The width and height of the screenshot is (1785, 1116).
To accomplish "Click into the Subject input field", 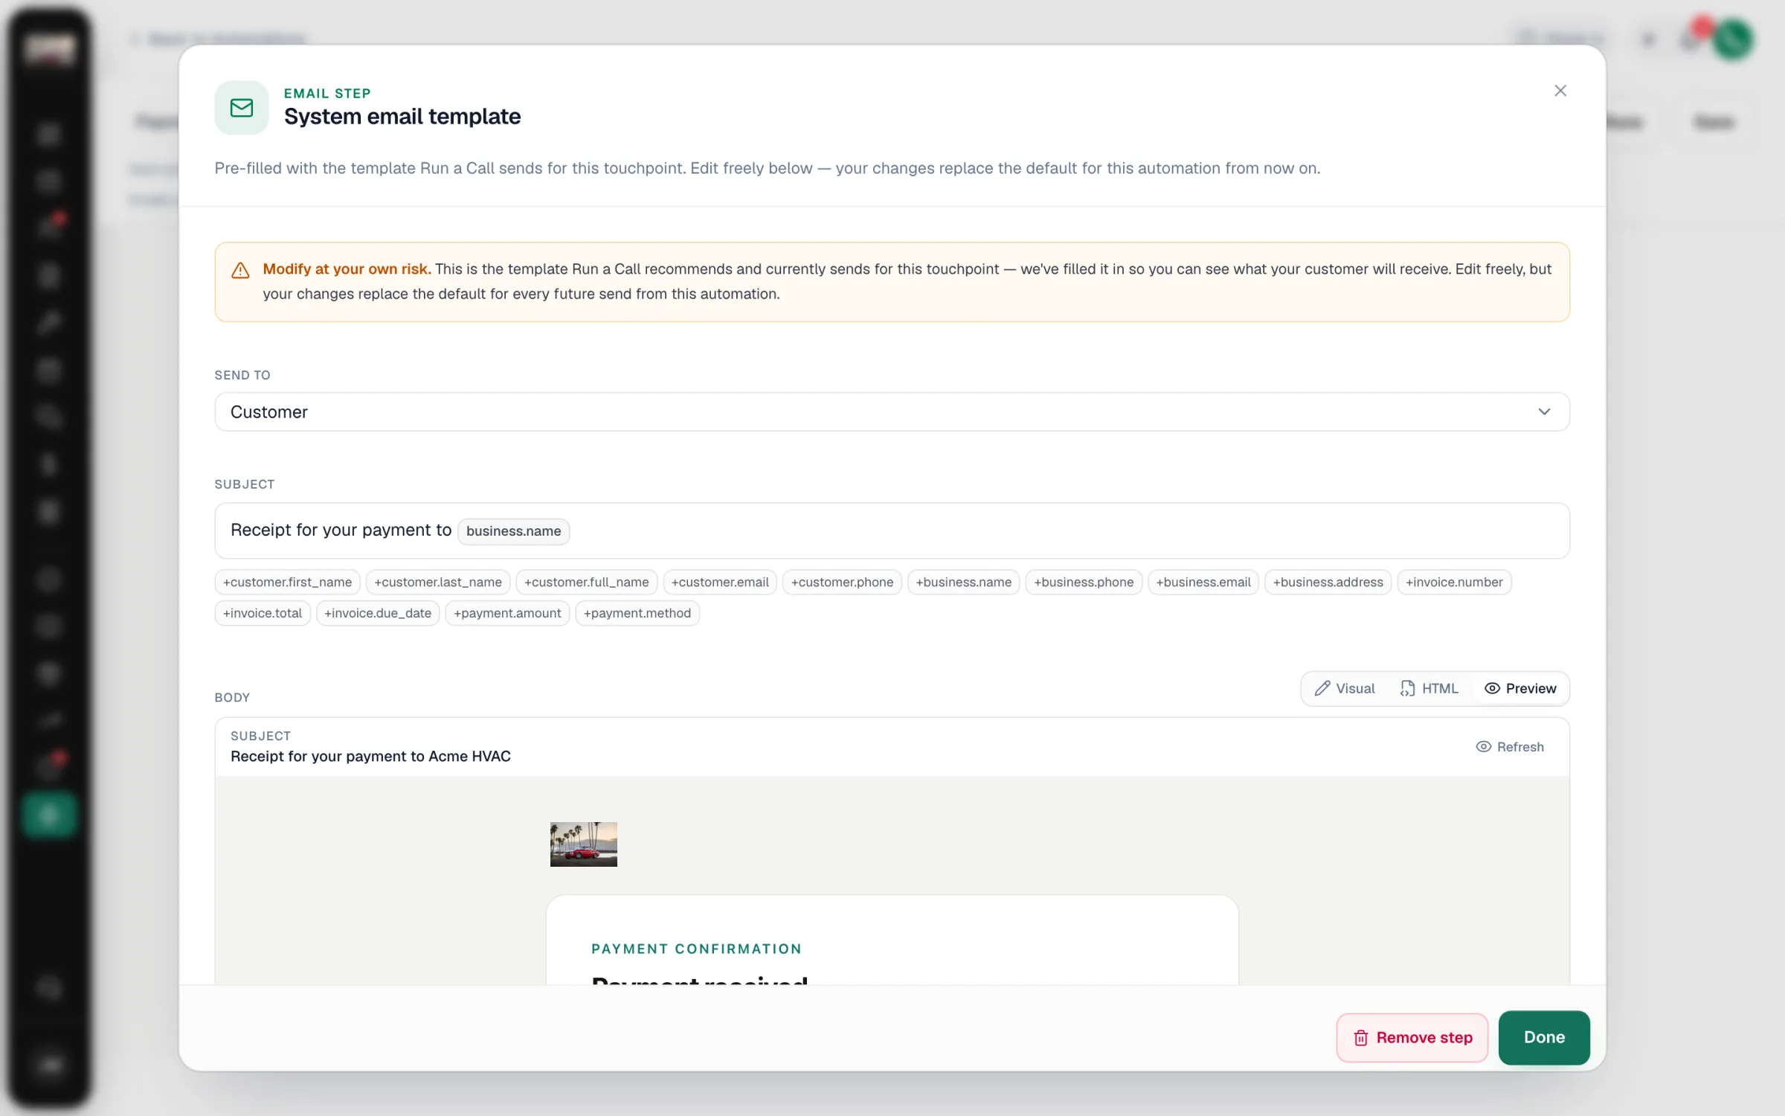I will coord(892,530).
